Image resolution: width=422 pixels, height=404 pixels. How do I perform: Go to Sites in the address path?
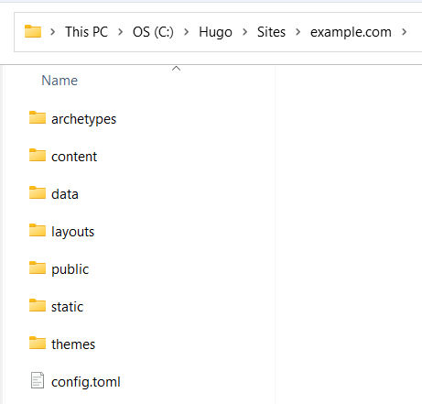[271, 32]
